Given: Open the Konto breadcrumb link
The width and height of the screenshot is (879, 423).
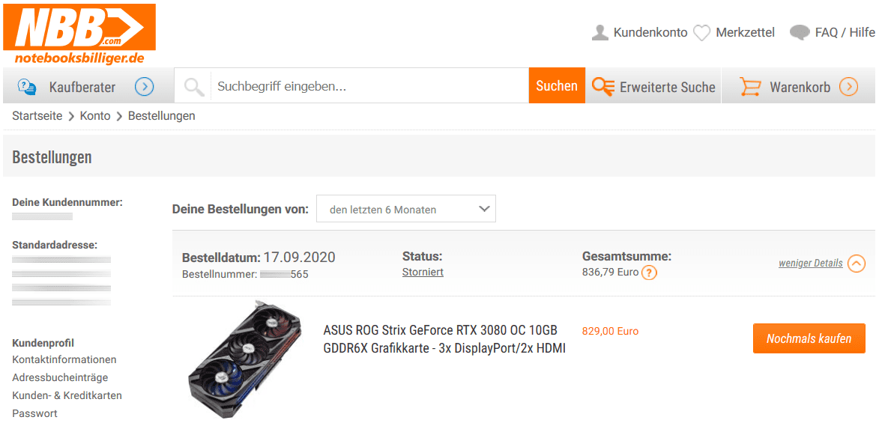Looking at the screenshot, I should point(95,116).
